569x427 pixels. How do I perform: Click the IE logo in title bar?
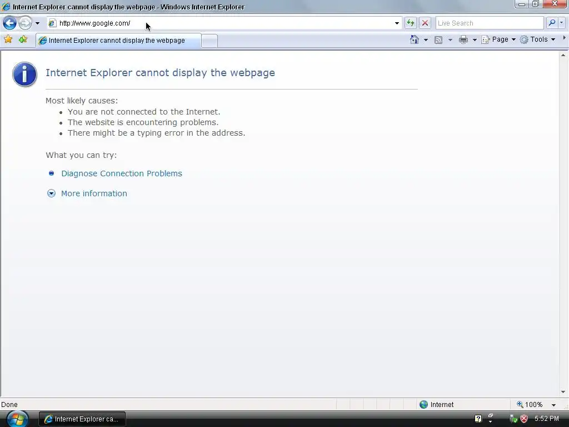[x=6, y=7]
